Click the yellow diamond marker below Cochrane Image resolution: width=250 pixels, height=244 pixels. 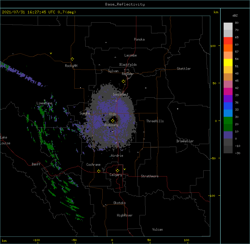(x=99, y=171)
